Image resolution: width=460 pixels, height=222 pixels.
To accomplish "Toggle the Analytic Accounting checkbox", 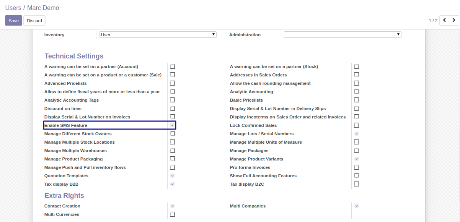I will click(356, 92).
